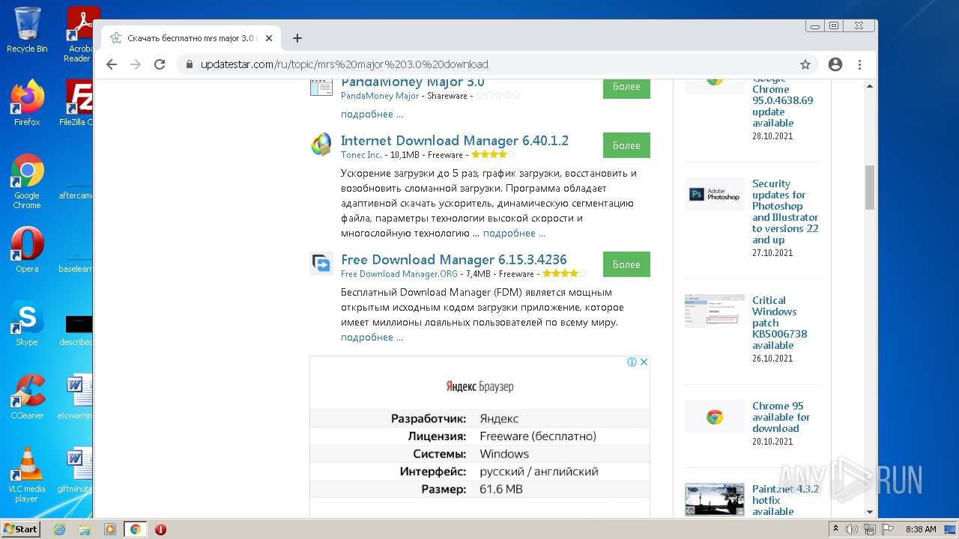Show hidden tray icons arrow
This screenshot has height=539, width=959.
click(836, 529)
